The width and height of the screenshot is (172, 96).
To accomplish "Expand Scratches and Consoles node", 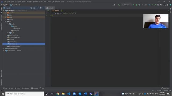I will coord(4,51).
